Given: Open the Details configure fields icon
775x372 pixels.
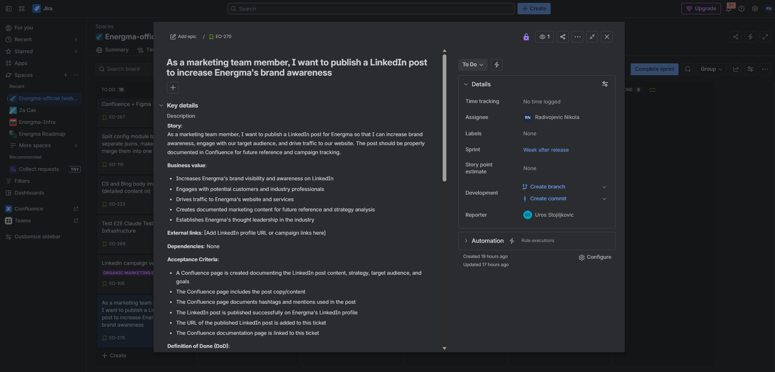Looking at the screenshot, I should coord(605,84).
